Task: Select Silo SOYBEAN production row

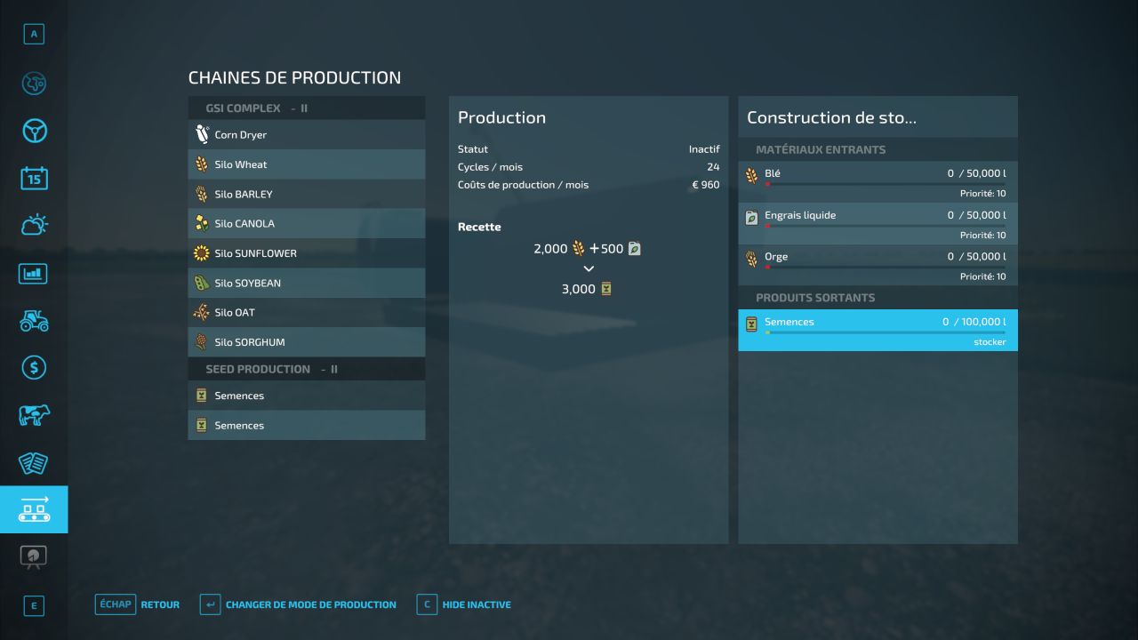Action: pos(307,283)
